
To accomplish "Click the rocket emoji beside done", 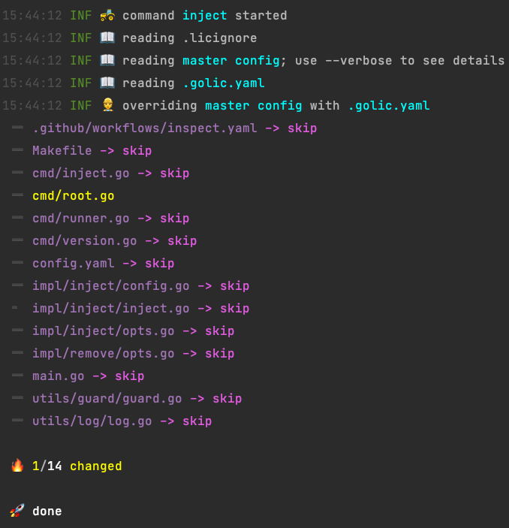I will point(17,511).
